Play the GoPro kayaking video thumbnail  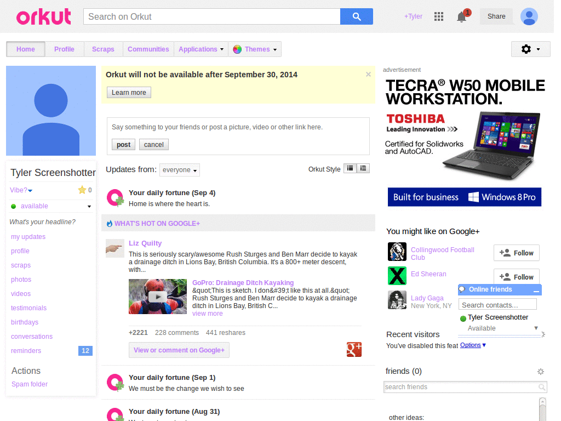(x=157, y=297)
